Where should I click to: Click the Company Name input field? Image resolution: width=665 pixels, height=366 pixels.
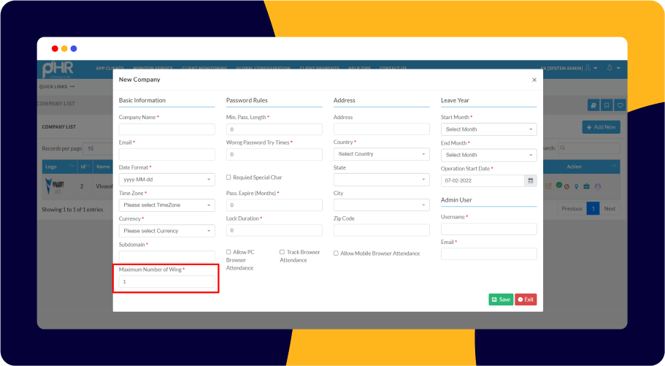(166, 129)
